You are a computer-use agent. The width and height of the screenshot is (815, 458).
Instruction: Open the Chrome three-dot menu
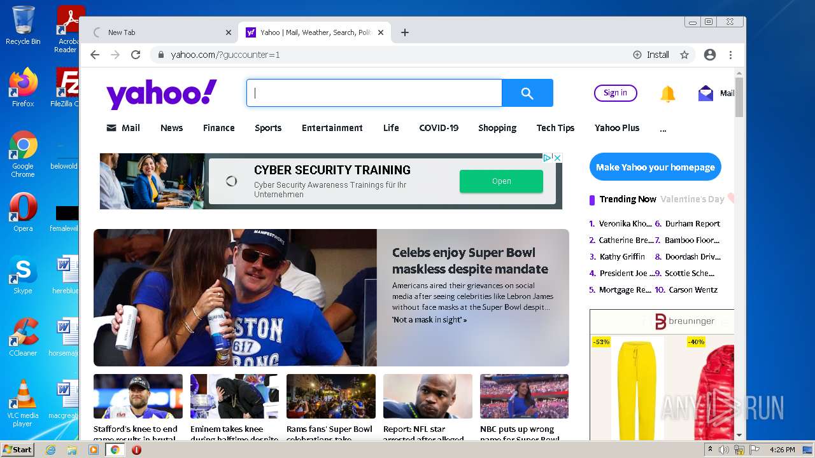pos(731,55)
